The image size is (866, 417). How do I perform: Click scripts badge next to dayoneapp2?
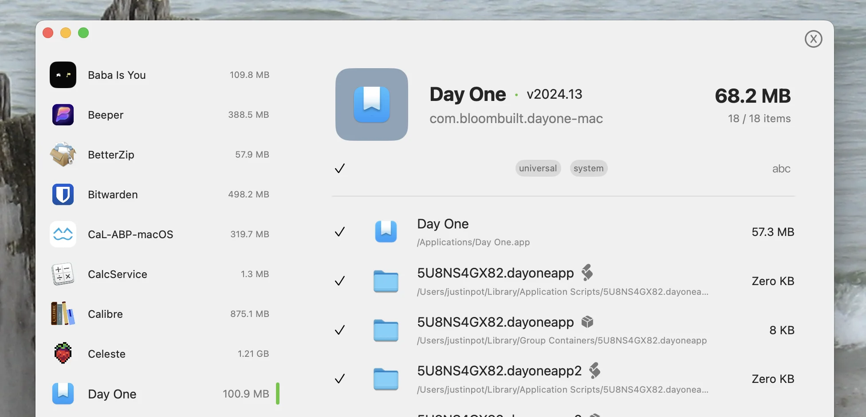pyautogui.click(x=594, y=371)
